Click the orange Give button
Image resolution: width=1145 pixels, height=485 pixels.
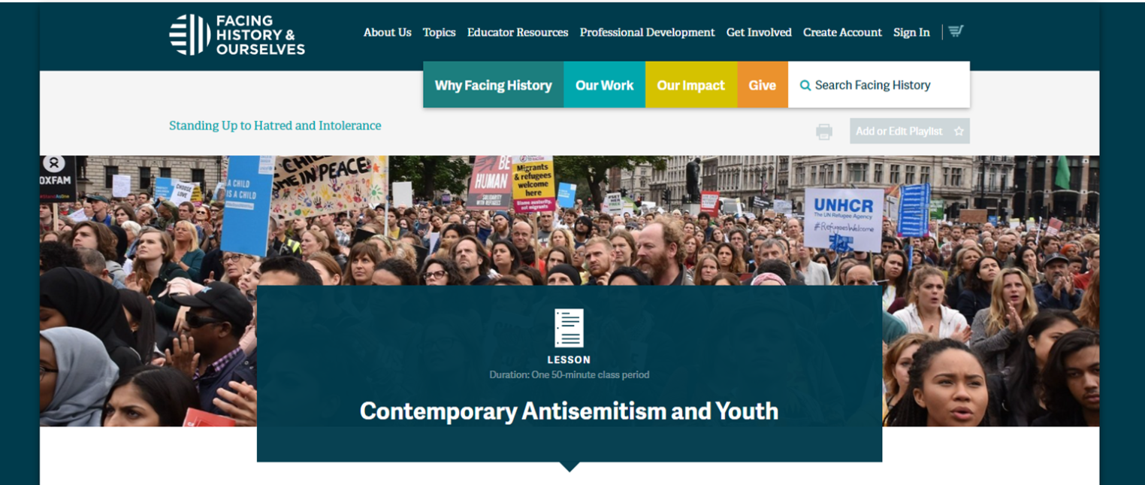pos(763,85)
